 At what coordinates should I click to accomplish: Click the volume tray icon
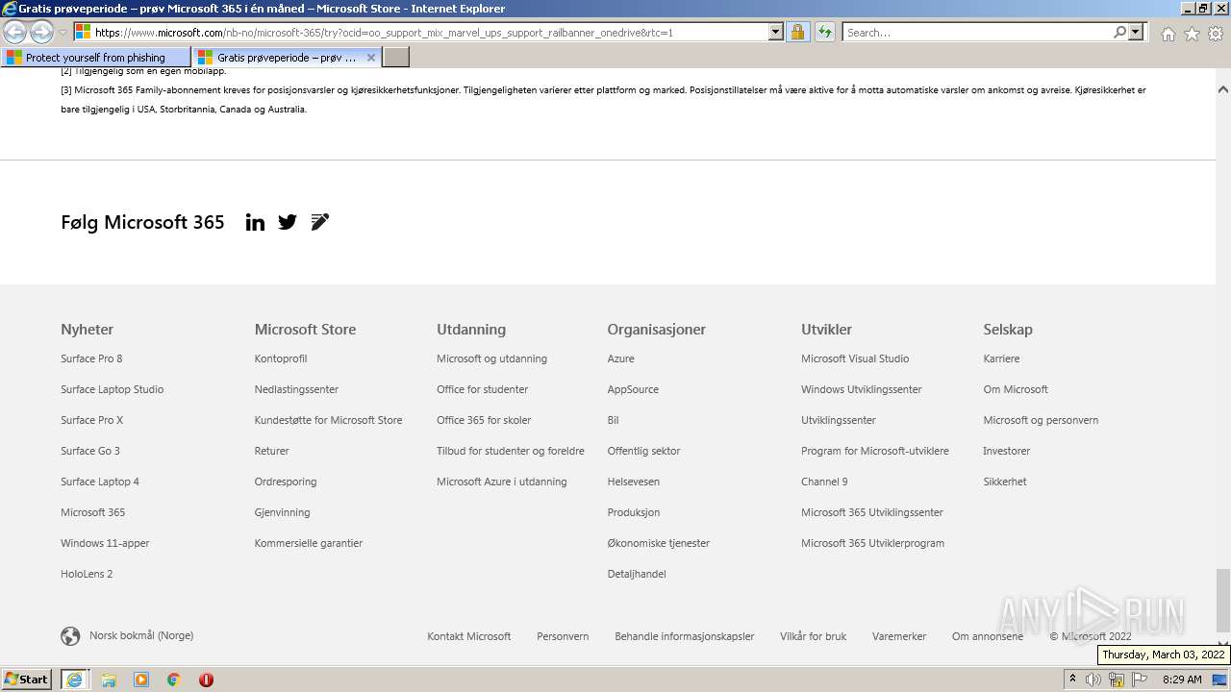click(x=1093, y=680)
